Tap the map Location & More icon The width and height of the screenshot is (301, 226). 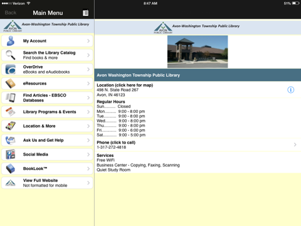click(11, 126)
